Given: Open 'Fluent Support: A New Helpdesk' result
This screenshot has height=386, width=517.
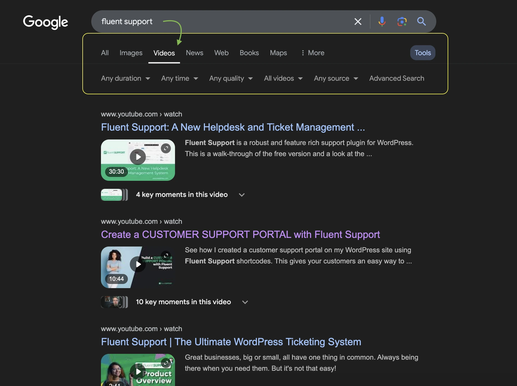Looking at the screenshot, I should 233,127.
